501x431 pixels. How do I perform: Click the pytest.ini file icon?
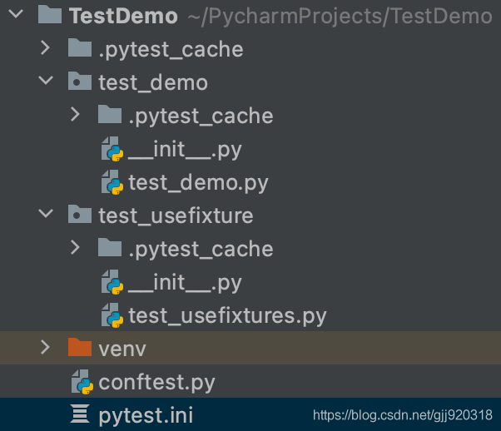(x=80, y=414)
